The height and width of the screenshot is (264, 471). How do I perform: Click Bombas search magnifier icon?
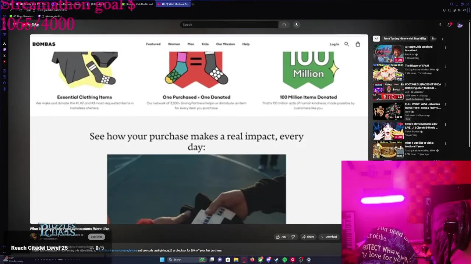coord(347,44)
